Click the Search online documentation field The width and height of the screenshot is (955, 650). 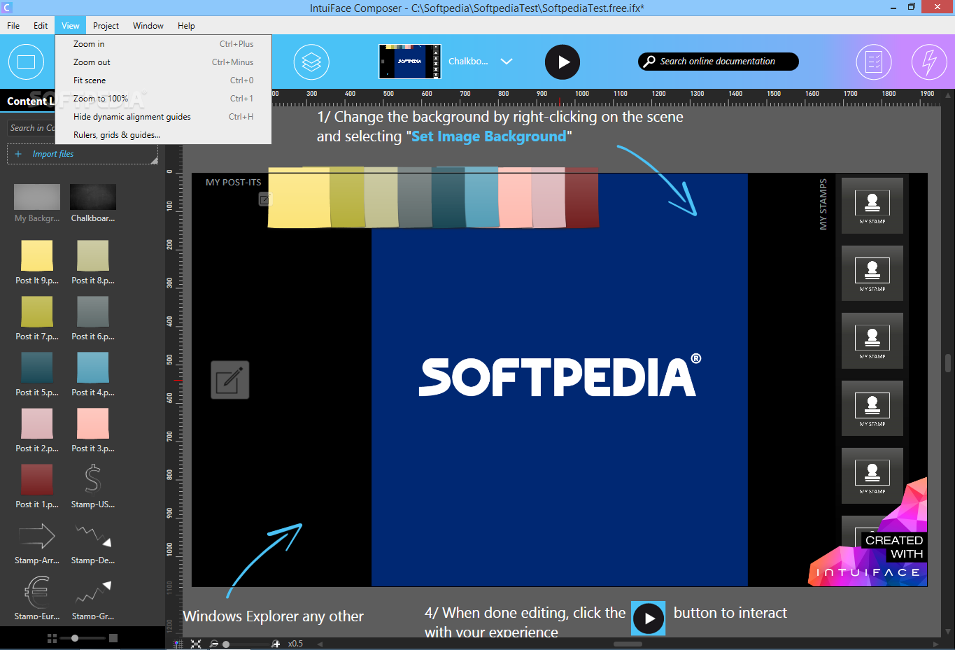(718, 62)
